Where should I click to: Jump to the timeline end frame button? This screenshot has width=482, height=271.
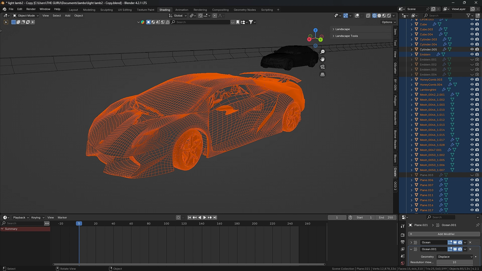click(x=215, y=218)
